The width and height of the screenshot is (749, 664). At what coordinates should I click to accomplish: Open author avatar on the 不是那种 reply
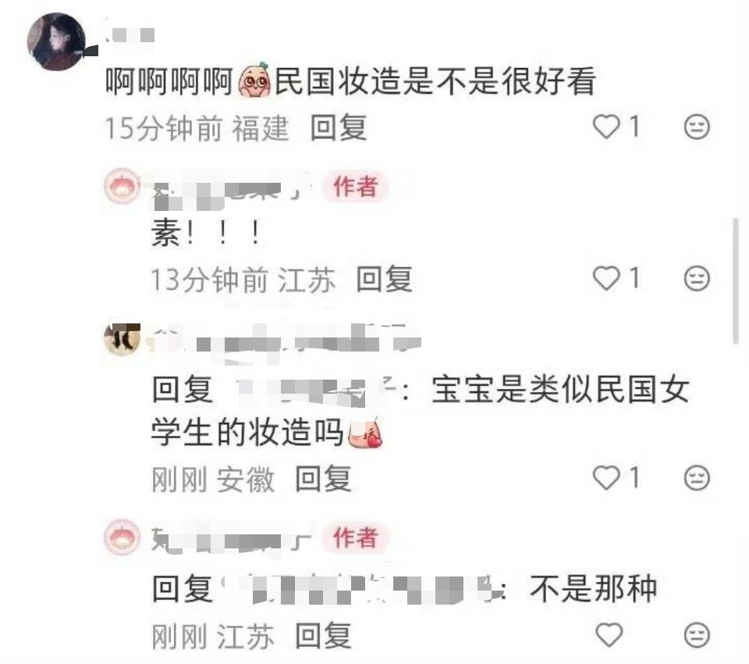(x=122, y=537)
